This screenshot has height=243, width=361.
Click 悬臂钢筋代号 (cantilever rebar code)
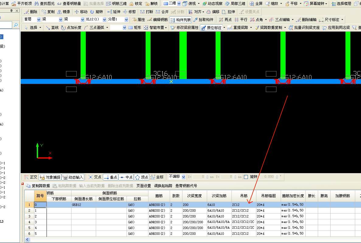186,186
